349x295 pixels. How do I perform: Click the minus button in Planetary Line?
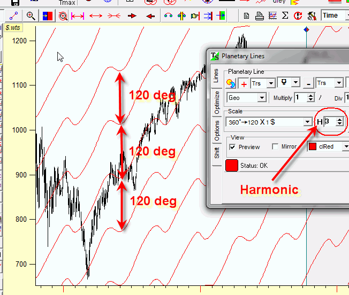tap(308, 83)
